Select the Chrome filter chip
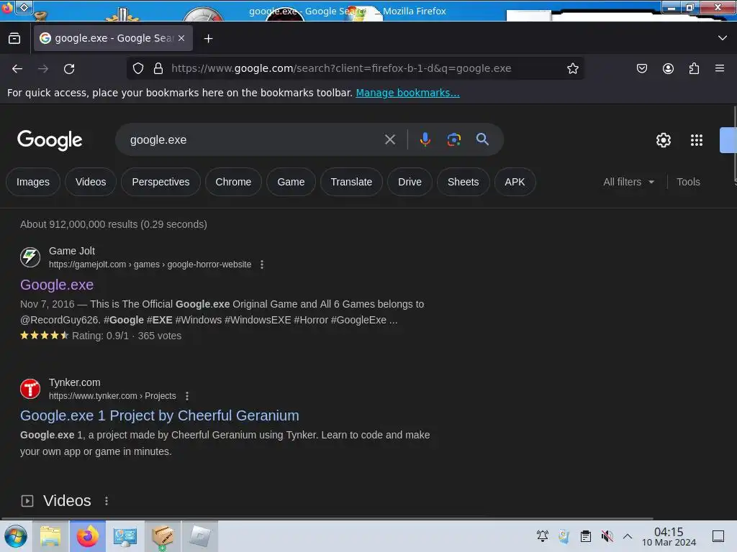 tap(234, 182)
